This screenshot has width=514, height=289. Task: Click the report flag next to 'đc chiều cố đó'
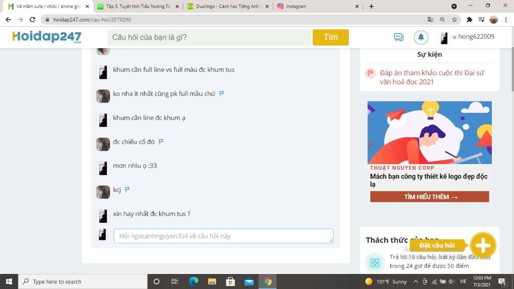tap(161, 141)
